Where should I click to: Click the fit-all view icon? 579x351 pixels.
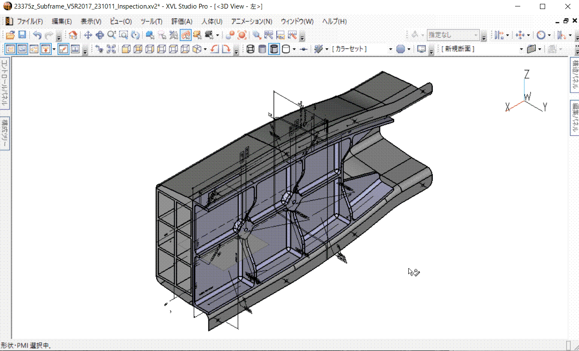[x=111, y=49]
